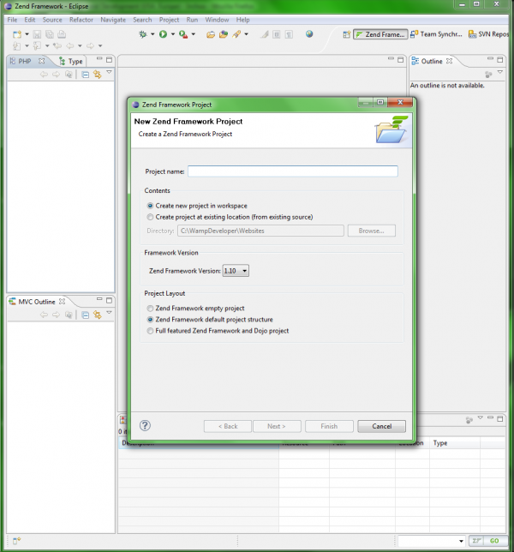The width and height of the screenshot is (514, 552).
Task: Open the Run dropdown arrow
Action: coord(173,34)
